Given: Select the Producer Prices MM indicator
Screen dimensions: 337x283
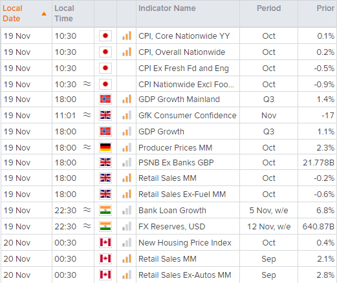Looking at the screenshot, I should 175,147.
